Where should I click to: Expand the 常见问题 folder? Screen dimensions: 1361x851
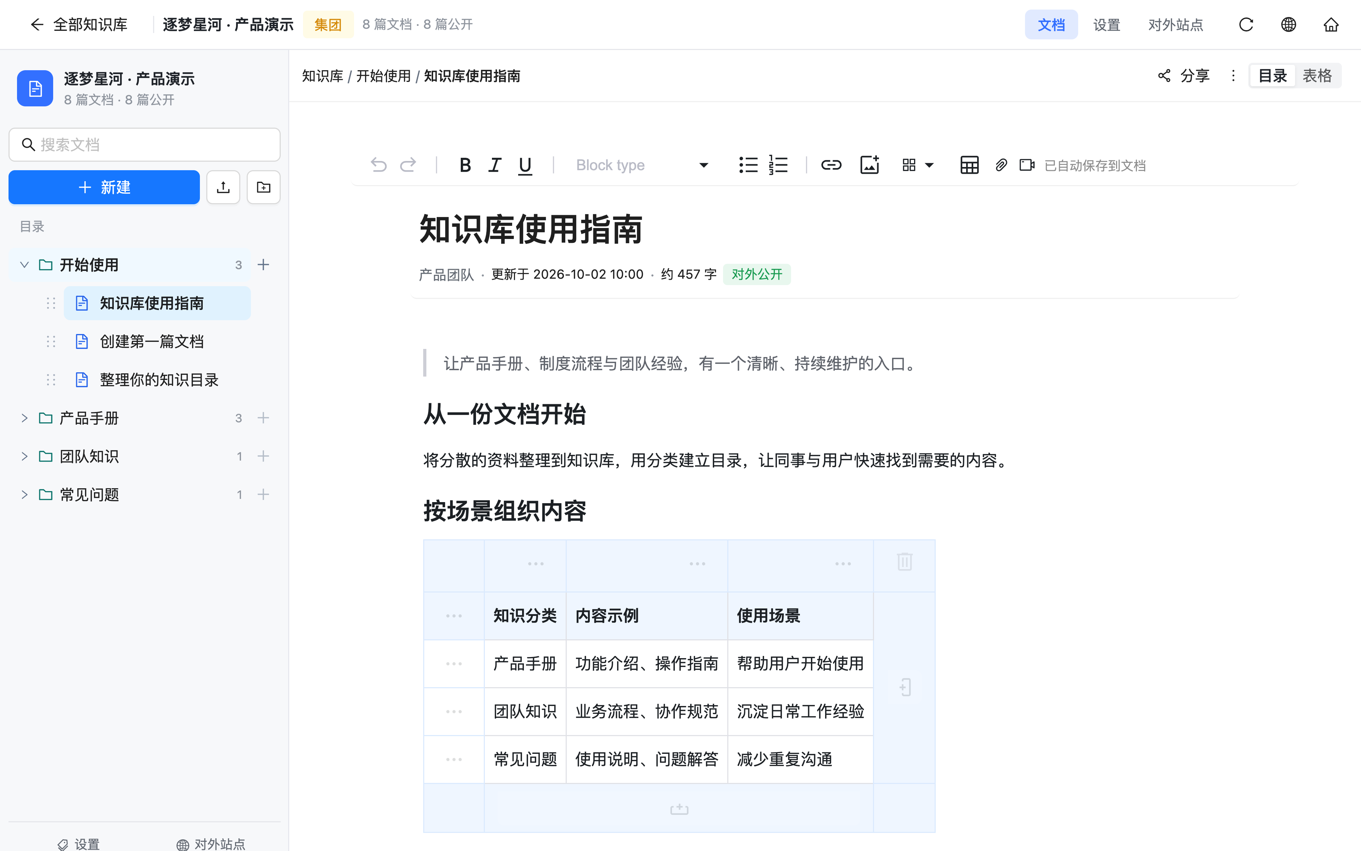point(24,494)
